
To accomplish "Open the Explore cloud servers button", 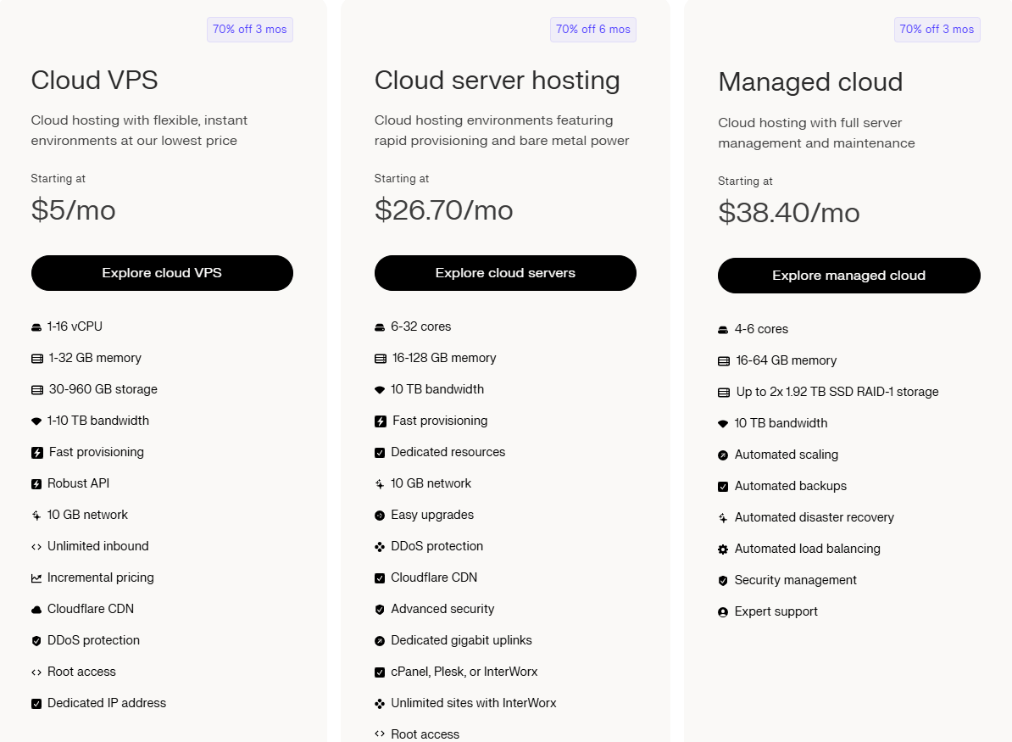I will pos(505,273).
